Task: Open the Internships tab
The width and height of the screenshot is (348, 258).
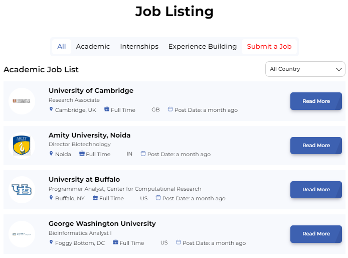Action: pyautogui.click(x=139, y=47)
